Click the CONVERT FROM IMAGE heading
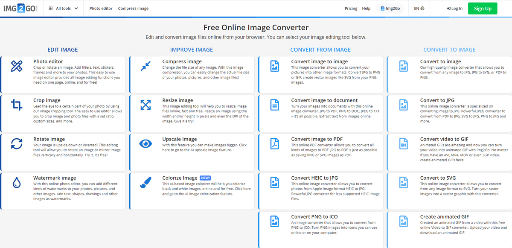This screenshot has height=248, width=512. click(320, 50)
